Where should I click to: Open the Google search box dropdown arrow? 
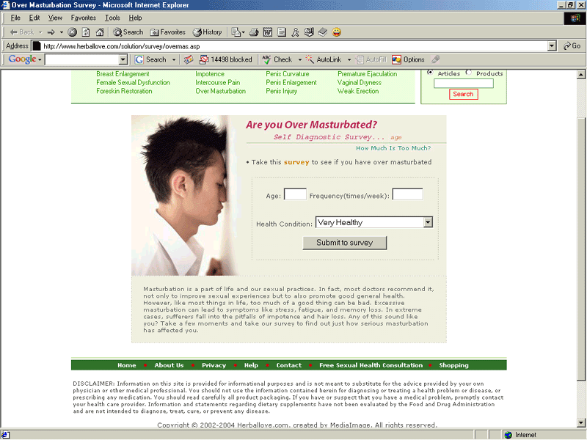coord(123,59)
